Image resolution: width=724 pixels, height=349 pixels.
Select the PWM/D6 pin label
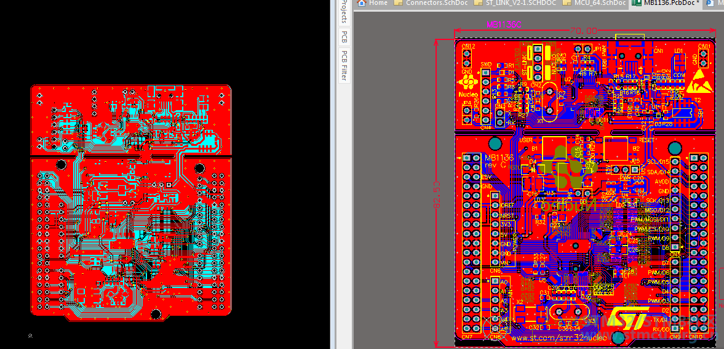point(659,272)
